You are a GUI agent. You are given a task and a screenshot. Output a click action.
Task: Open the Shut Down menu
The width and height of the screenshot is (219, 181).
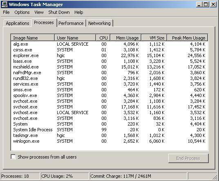59,12
